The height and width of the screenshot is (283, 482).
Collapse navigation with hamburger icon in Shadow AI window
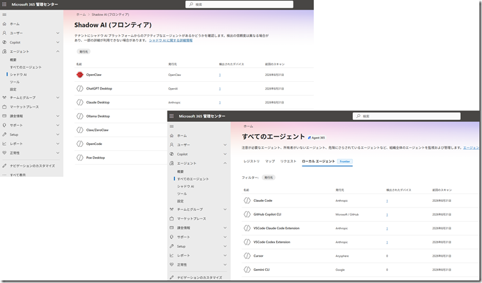tap(4, 15)
